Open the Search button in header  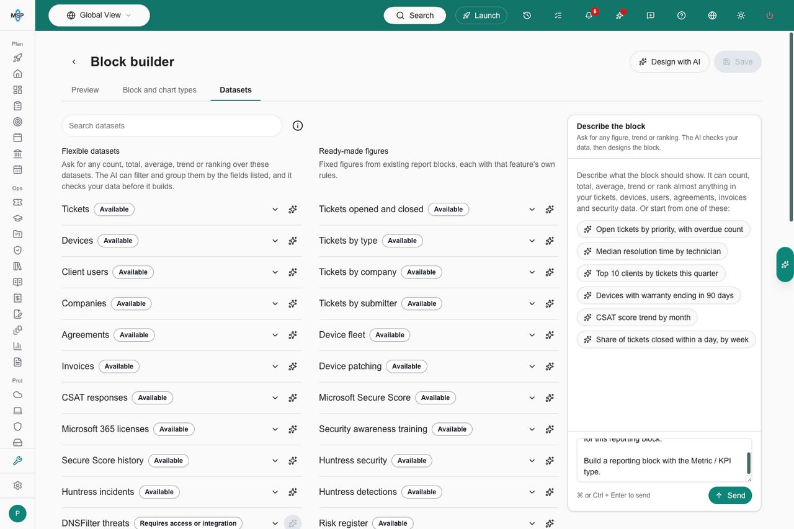click(x=415, y=16)
